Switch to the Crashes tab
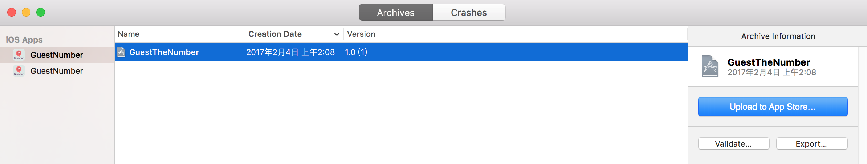This screenshot has height=164, width=867. [469, 13]
